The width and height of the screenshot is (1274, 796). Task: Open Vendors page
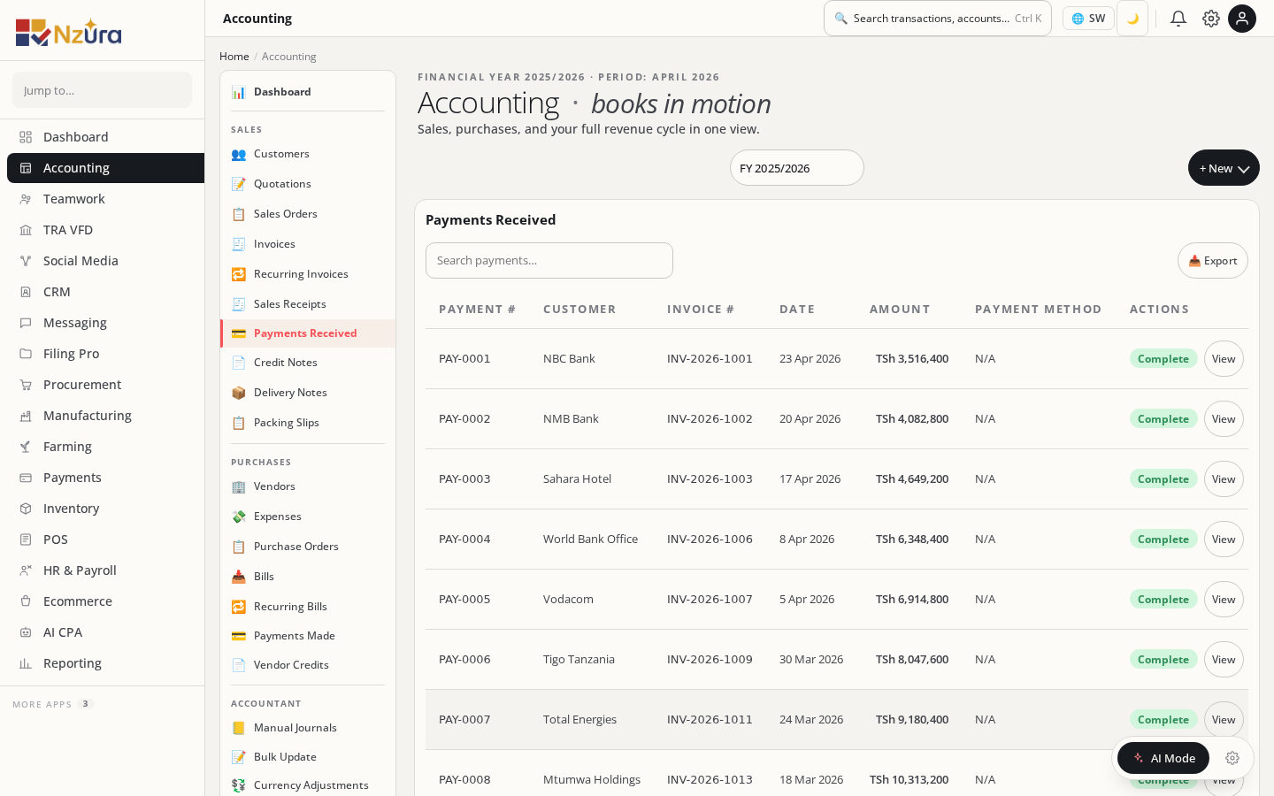coord(308,486)
